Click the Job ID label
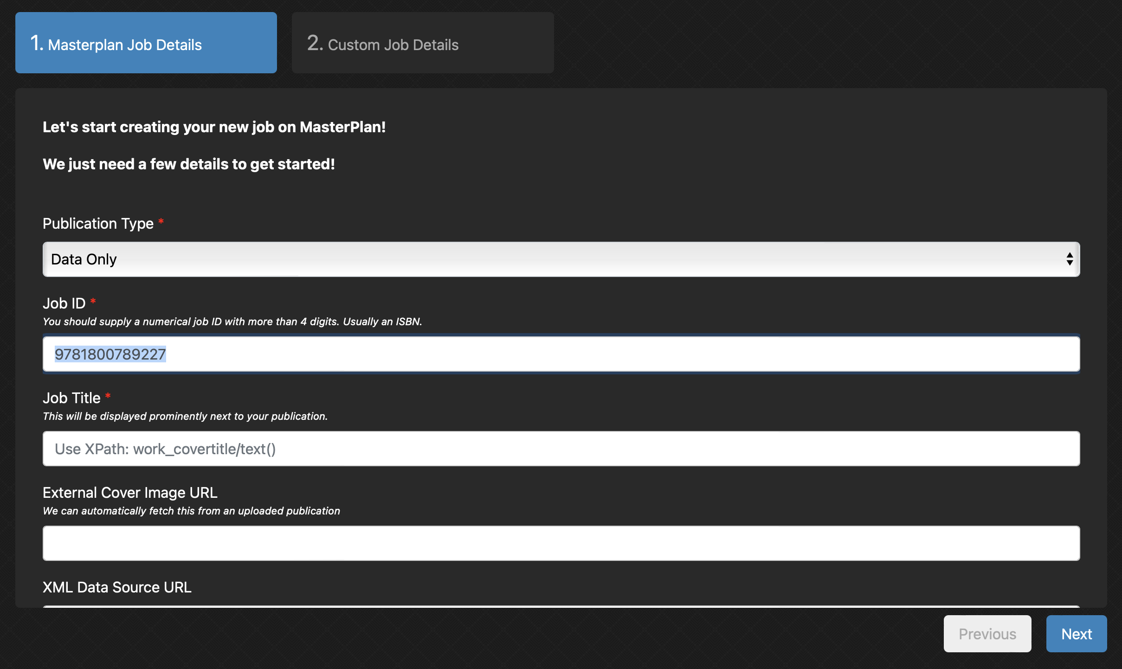The image size is (1122, 669). (64, 303)
